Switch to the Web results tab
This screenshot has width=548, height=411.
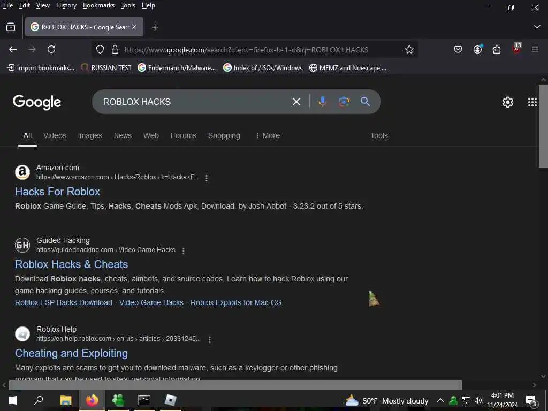pyautogui.click(x=151, y=135)
